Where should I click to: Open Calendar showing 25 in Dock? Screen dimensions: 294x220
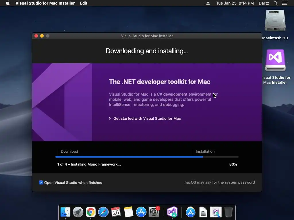[116, 212]
